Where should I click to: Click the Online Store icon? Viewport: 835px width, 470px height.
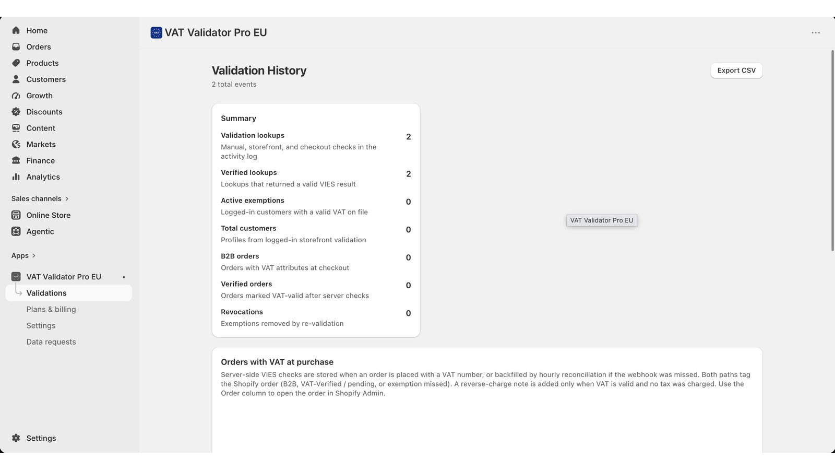(x=16, y=215)
